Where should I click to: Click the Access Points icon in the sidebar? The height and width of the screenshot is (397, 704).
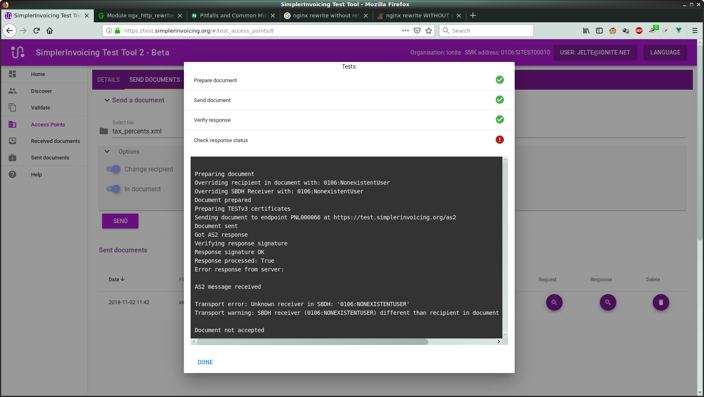[12, 124]
